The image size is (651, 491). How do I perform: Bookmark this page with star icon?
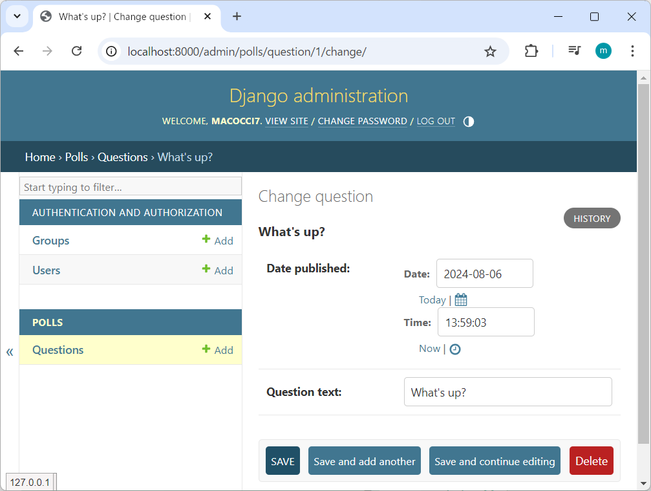click(490, 52)
